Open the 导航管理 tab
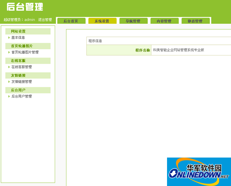 pos(134,21)
